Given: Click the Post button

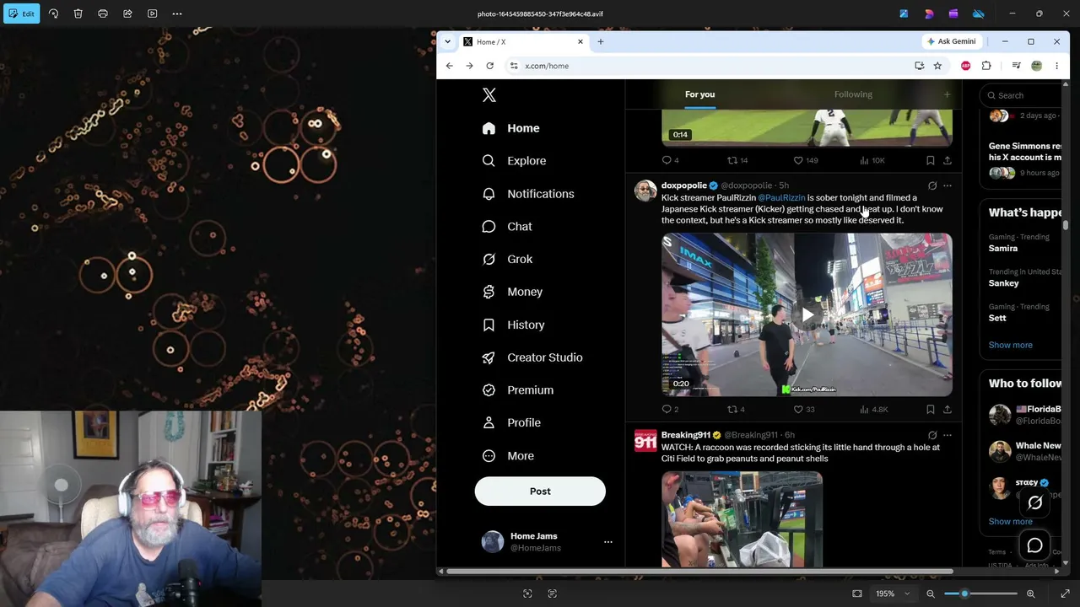Looking at the screenshot, I should point(540,492).
